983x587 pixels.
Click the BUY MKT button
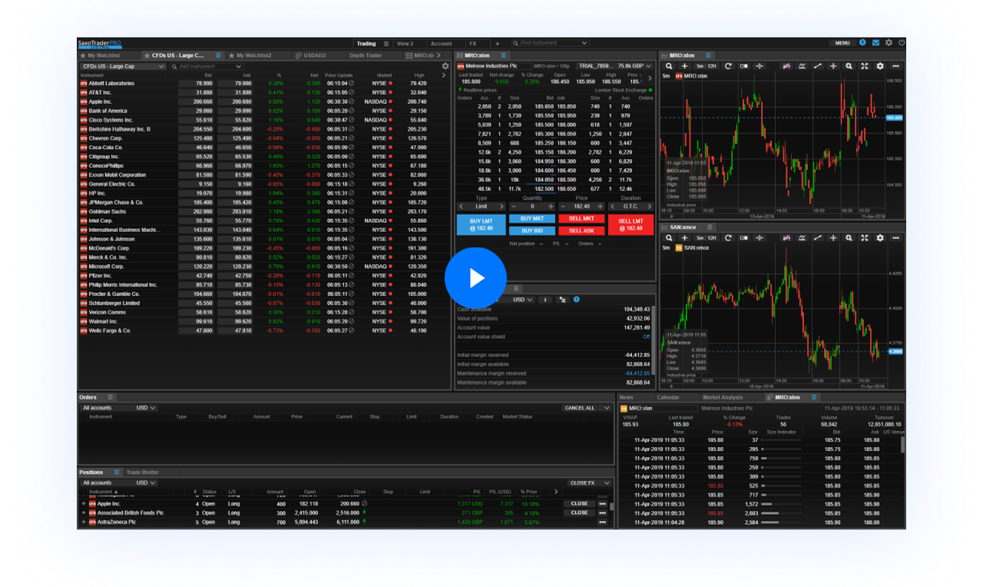(x=531, y=219)
